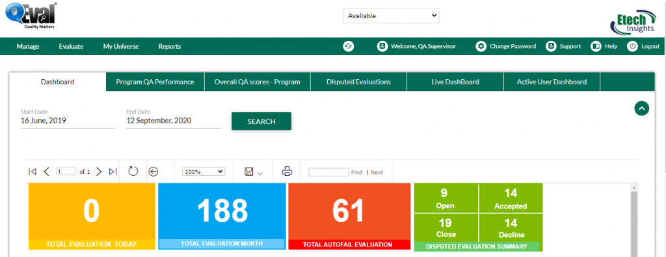
Task: Click the 14 Decline disputed cell
Action: (x=511, y=227)
